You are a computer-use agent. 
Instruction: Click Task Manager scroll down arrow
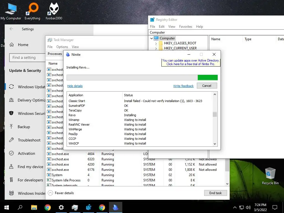227,184
